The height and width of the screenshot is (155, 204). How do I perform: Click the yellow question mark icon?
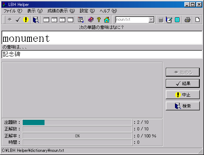pos(99,20)
